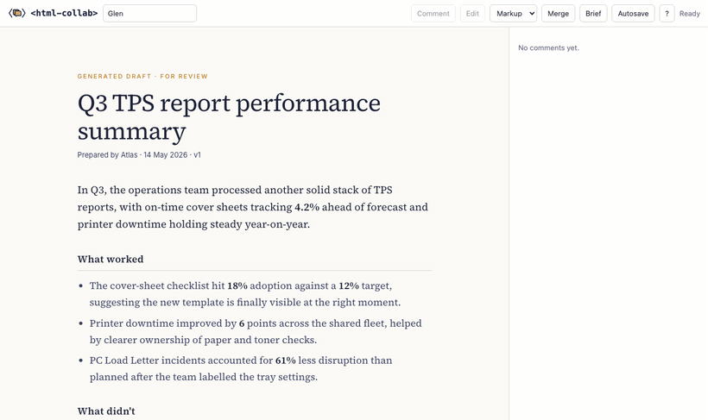Image resolution: width=708 pixels, height=420 pixels.
Task: Open the Markup mode dropdown
Action: click(514, 14)
